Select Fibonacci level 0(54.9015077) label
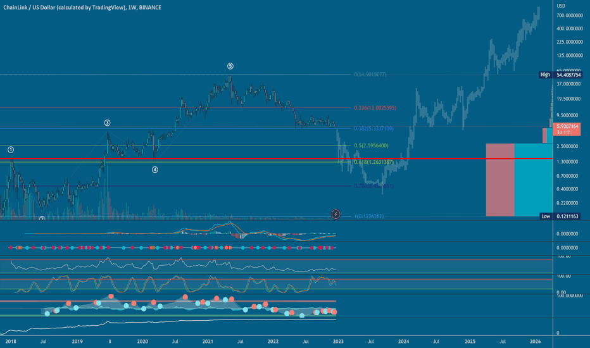This screenshot has width=590, height=348. (370, 75)
